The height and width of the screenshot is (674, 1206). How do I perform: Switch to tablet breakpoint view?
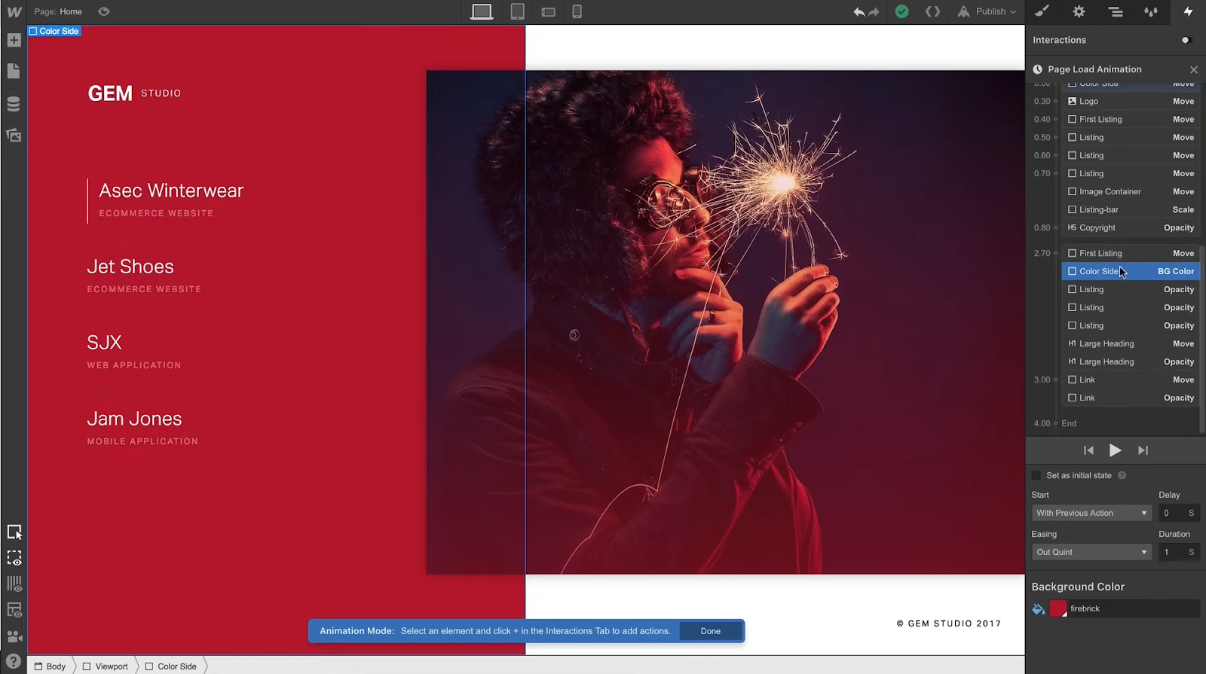coord(517,11)
